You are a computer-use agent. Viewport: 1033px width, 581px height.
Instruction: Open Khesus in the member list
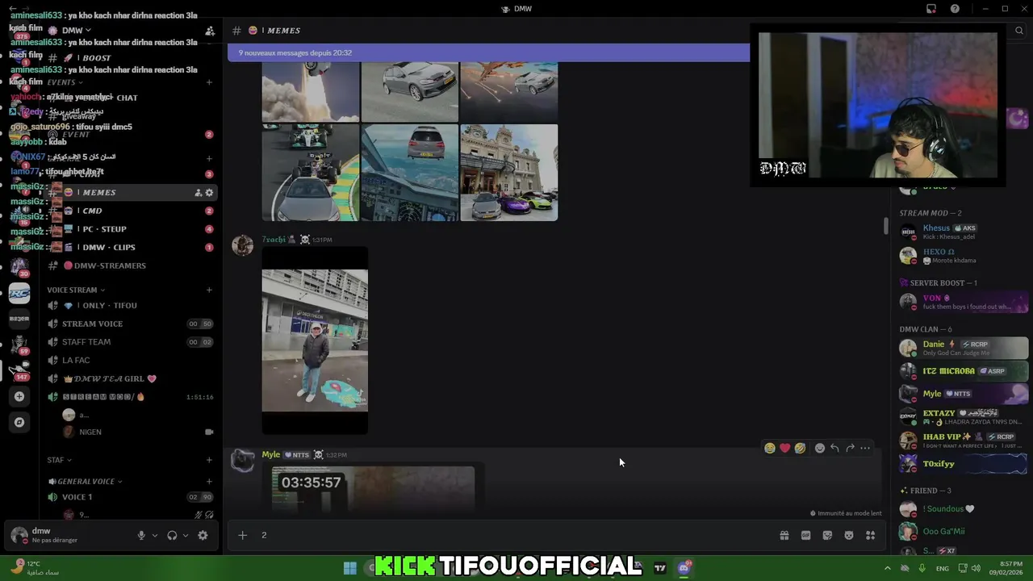(964, 232)
